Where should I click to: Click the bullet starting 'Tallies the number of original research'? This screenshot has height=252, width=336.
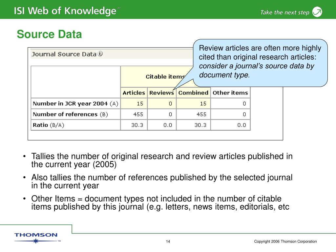[x=162, y=160]
